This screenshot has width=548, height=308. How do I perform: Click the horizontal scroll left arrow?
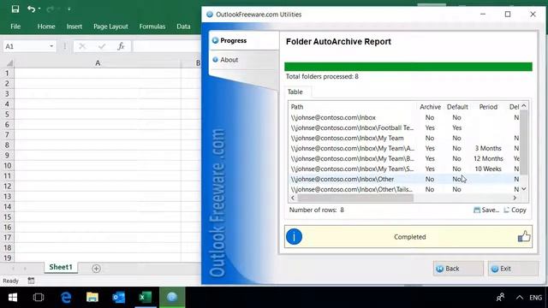293,198
